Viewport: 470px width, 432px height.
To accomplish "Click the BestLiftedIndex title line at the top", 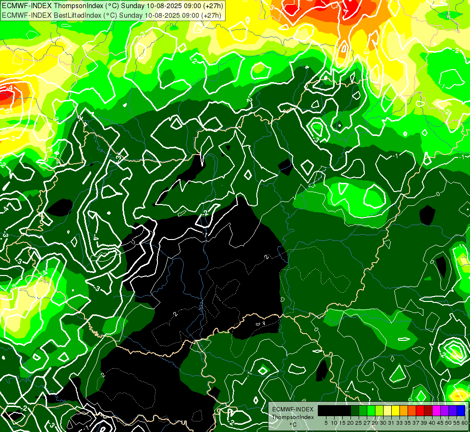I will (x=111, y=15).
